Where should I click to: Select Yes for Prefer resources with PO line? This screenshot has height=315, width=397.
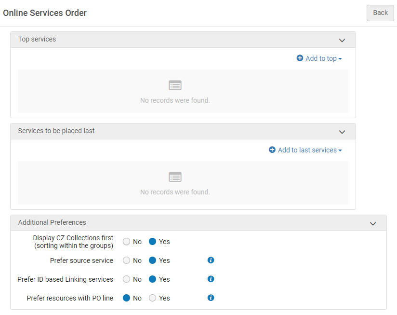pos(153,298)
